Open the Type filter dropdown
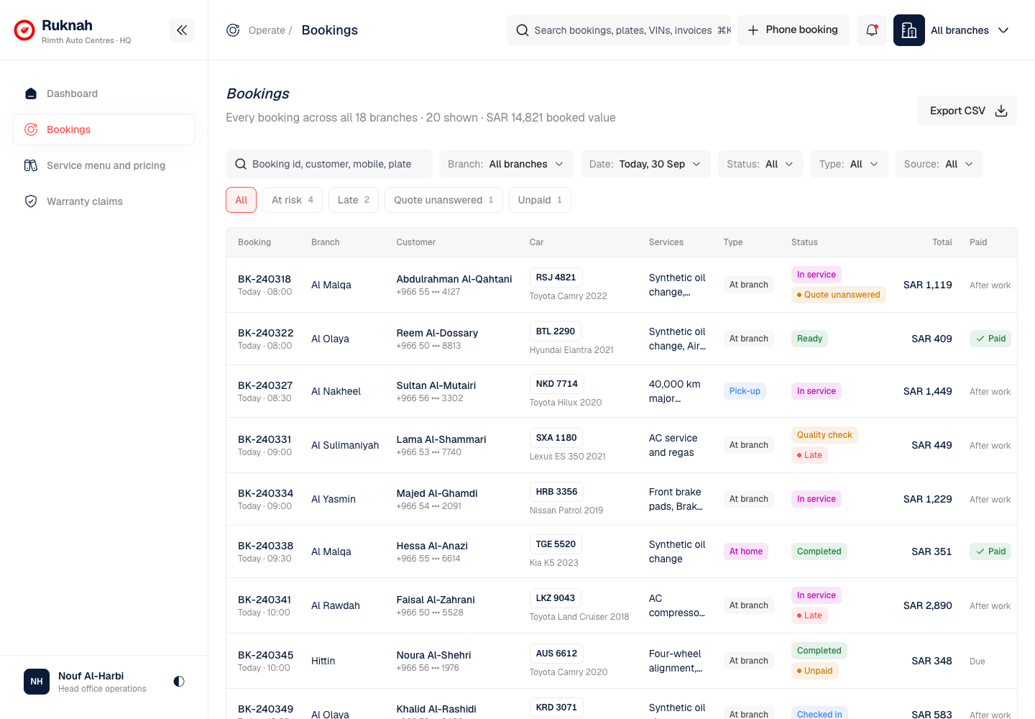Screen dimensions: 1035x719 point(850,164)
